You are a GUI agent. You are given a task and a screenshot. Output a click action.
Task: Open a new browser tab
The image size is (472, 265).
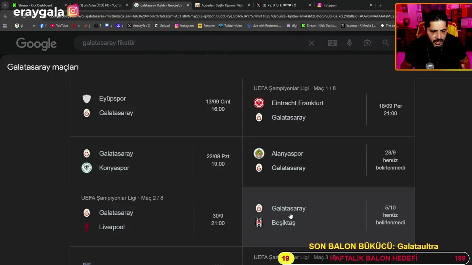point(380,5)
